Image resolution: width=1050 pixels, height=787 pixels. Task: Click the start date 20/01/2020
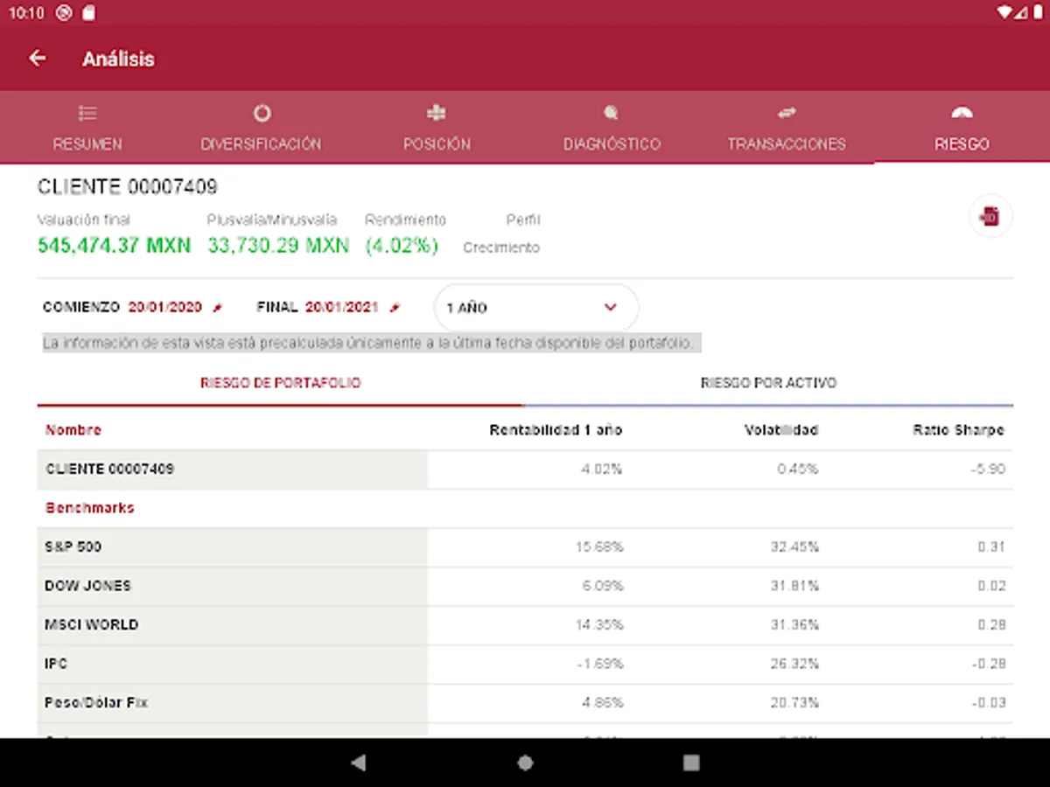[x=165, y=308]
